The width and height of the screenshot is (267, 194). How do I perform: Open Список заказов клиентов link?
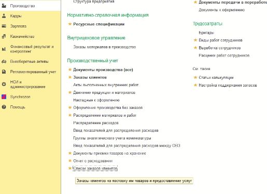95,168
